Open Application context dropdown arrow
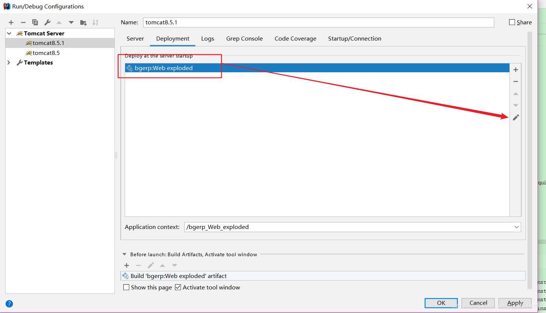The width and height of the screenshot is (546, 313). (516, 227)
